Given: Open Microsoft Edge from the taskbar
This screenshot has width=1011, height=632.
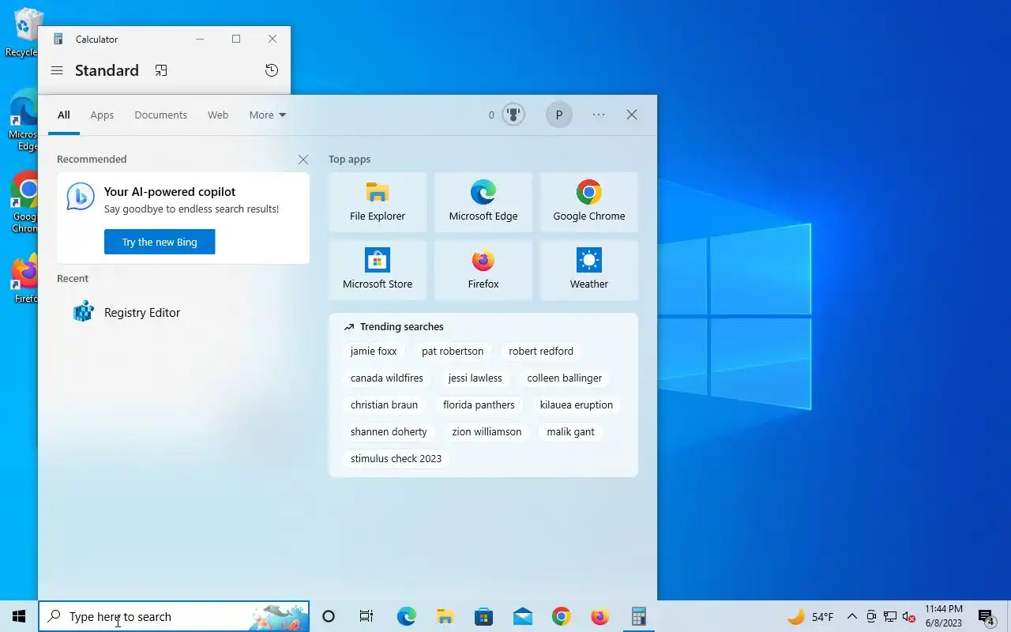Looking at the screenshot, I should (x=406, y=616).
